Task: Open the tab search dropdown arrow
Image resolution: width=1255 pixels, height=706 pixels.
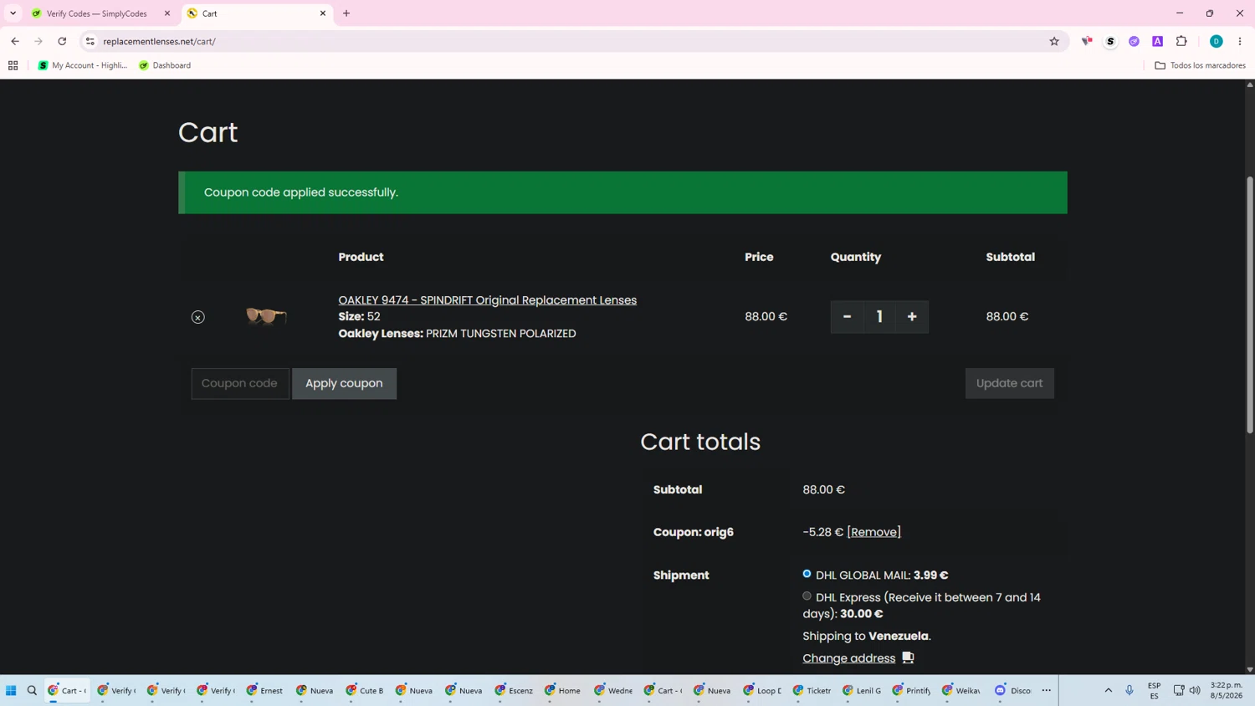Action: tap(13, 13)
